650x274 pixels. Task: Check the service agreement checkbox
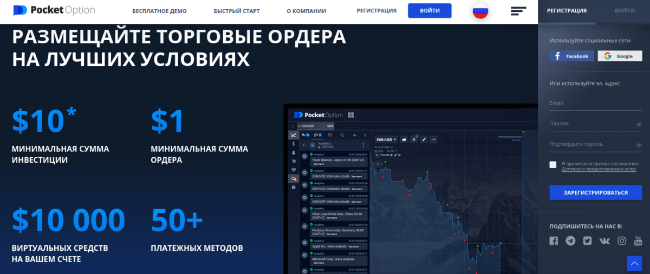[x=553, y=165]
